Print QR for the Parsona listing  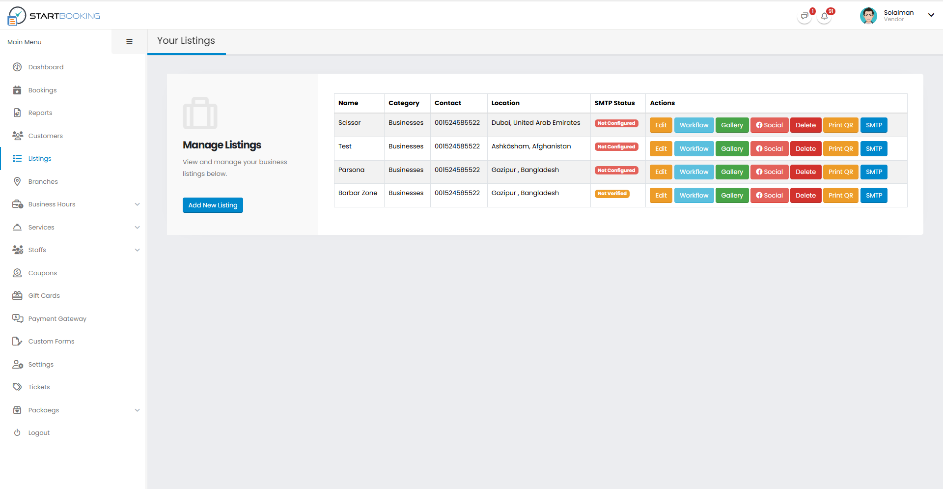pyautogui.click(x=840, y=172)
